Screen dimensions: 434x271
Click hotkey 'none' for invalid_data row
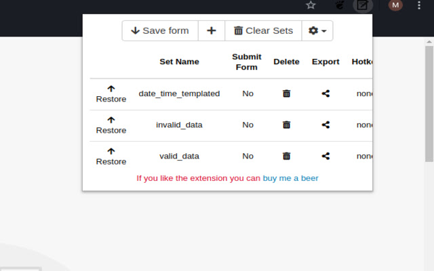(x=365, y=125)
